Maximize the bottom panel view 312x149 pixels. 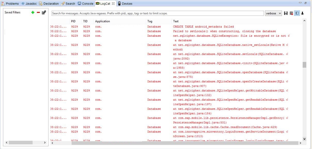[306, 3]
